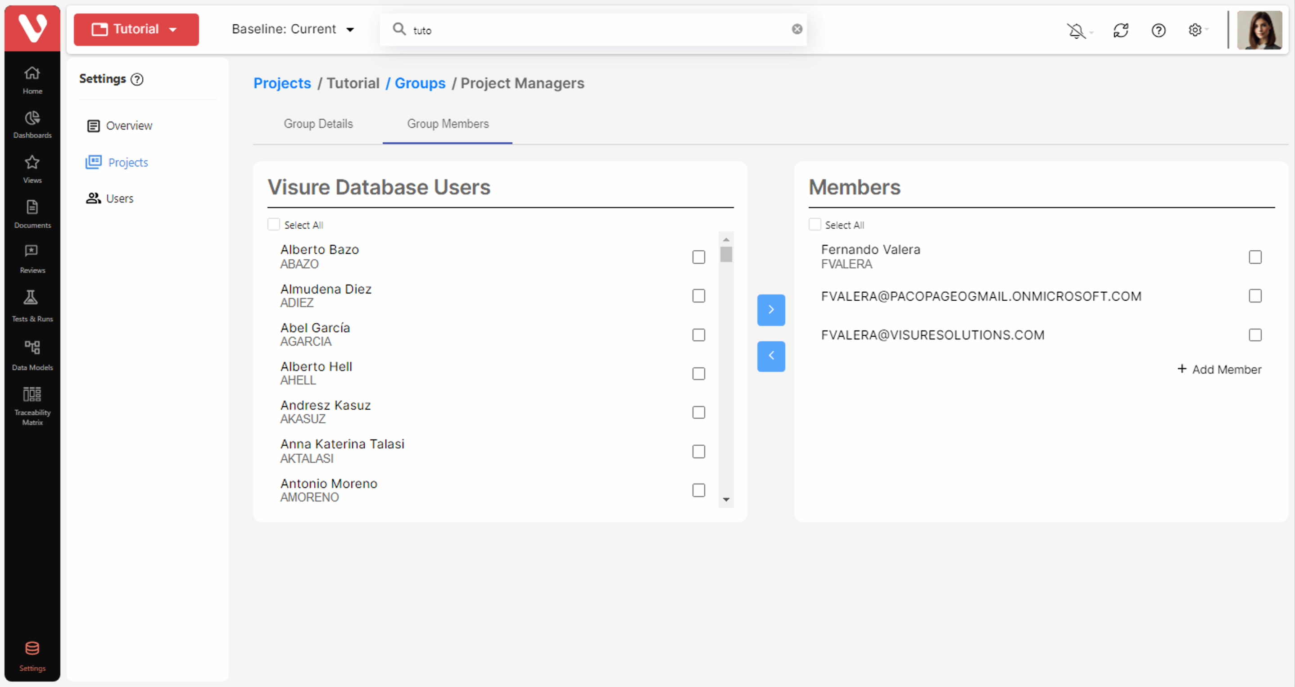Viewport: 1295px width, 687px height.
Task: Expand the settings gear dropdown in header
Action: (1197, 31)
